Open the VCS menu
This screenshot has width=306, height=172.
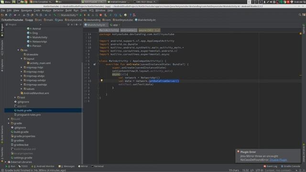pos(91,11)
